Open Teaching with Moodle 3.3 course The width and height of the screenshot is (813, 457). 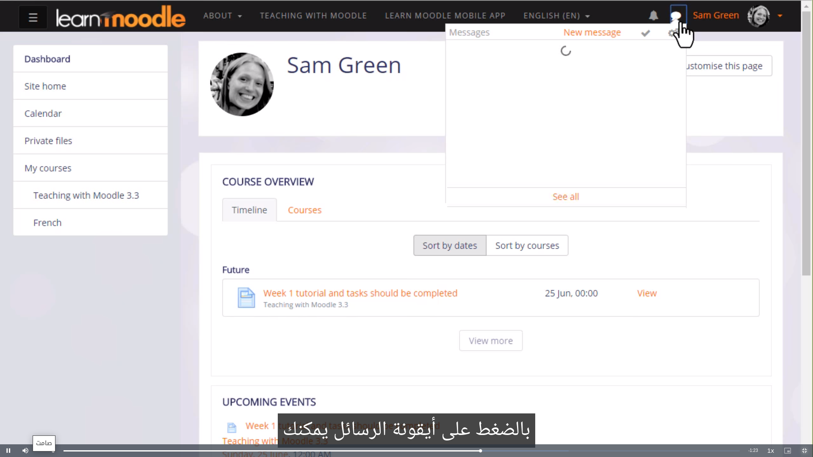(x=90, y=195)
